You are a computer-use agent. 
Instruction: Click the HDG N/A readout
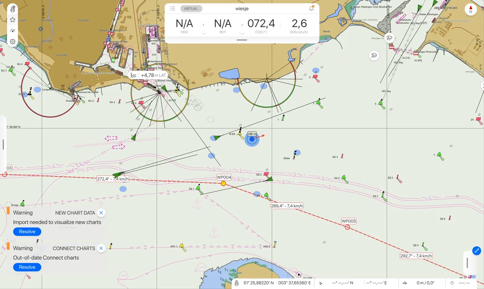184,26
